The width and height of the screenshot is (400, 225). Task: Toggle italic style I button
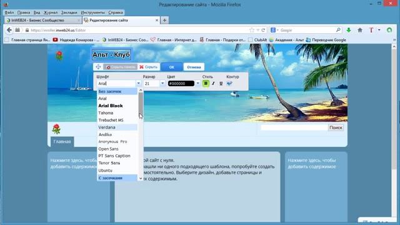click(x=213, y=83)
